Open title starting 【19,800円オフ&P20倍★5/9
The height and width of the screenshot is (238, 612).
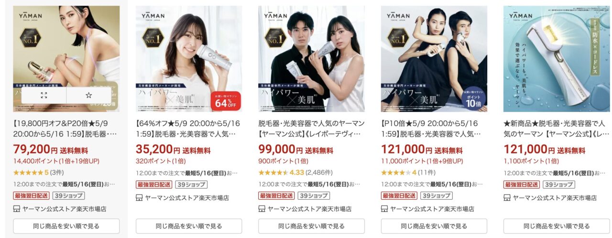[66, 129]
